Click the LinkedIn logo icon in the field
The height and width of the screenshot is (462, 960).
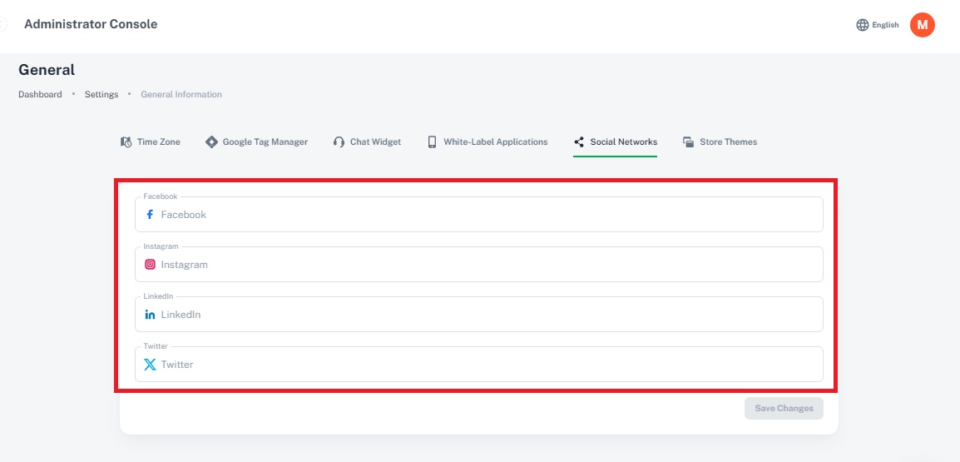click(150, 315)
